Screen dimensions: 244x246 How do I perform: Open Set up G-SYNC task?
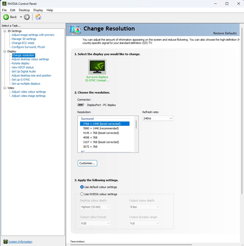tap(21, 80)
